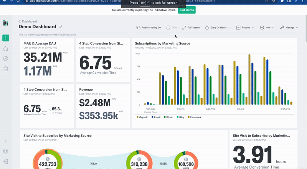Click the browser reload icon
Viewport: 307px width, 169px height.
coord(18,1)
